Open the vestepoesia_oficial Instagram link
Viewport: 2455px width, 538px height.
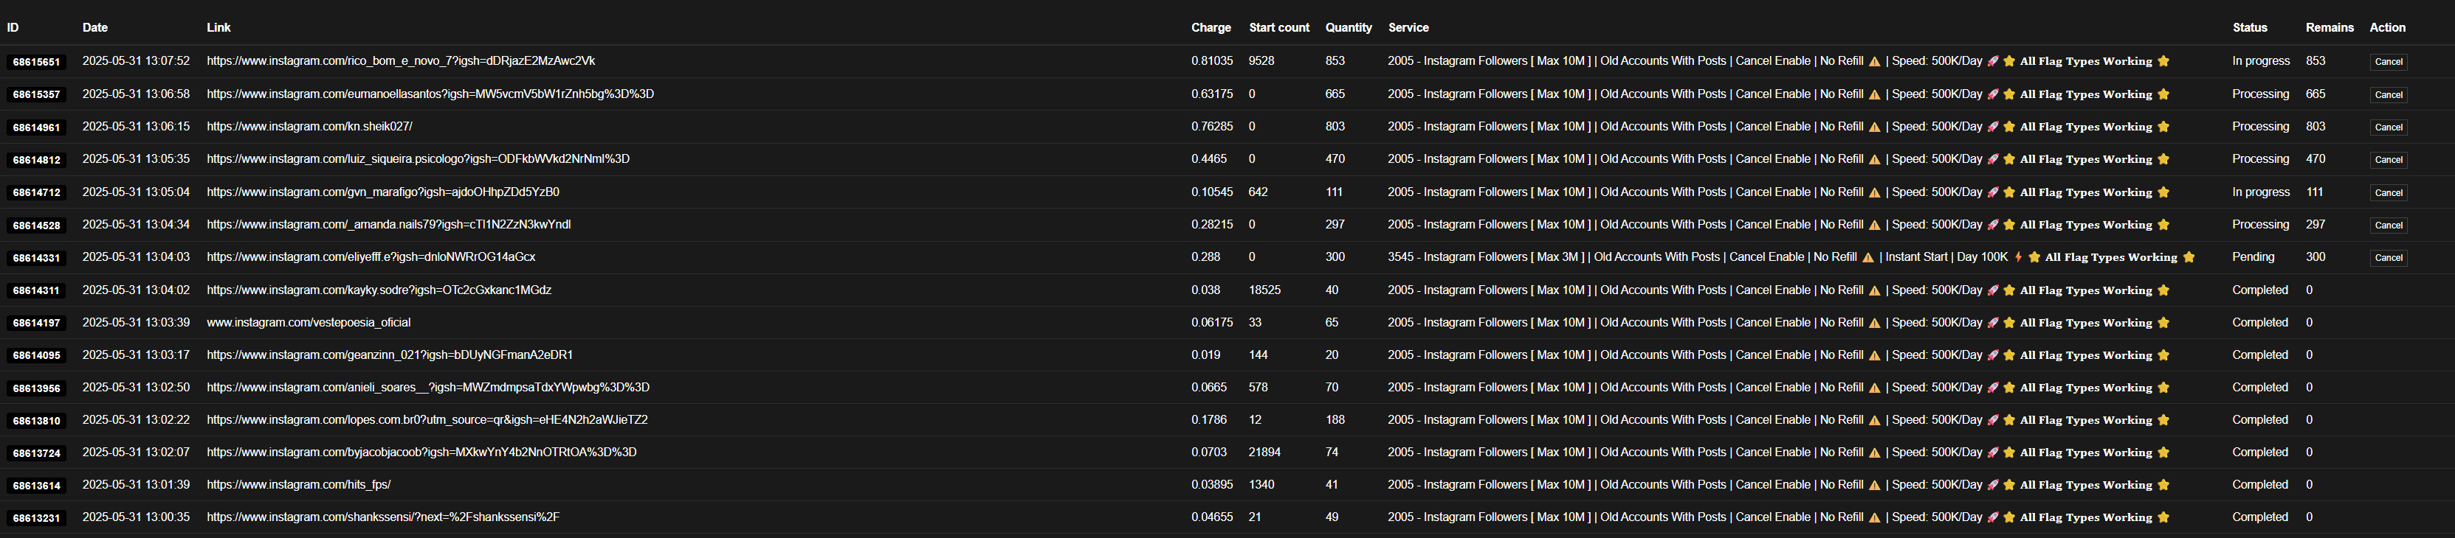[x=308, y=323]
